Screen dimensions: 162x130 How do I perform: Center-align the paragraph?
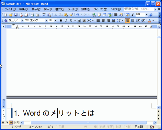coord(103,20)
